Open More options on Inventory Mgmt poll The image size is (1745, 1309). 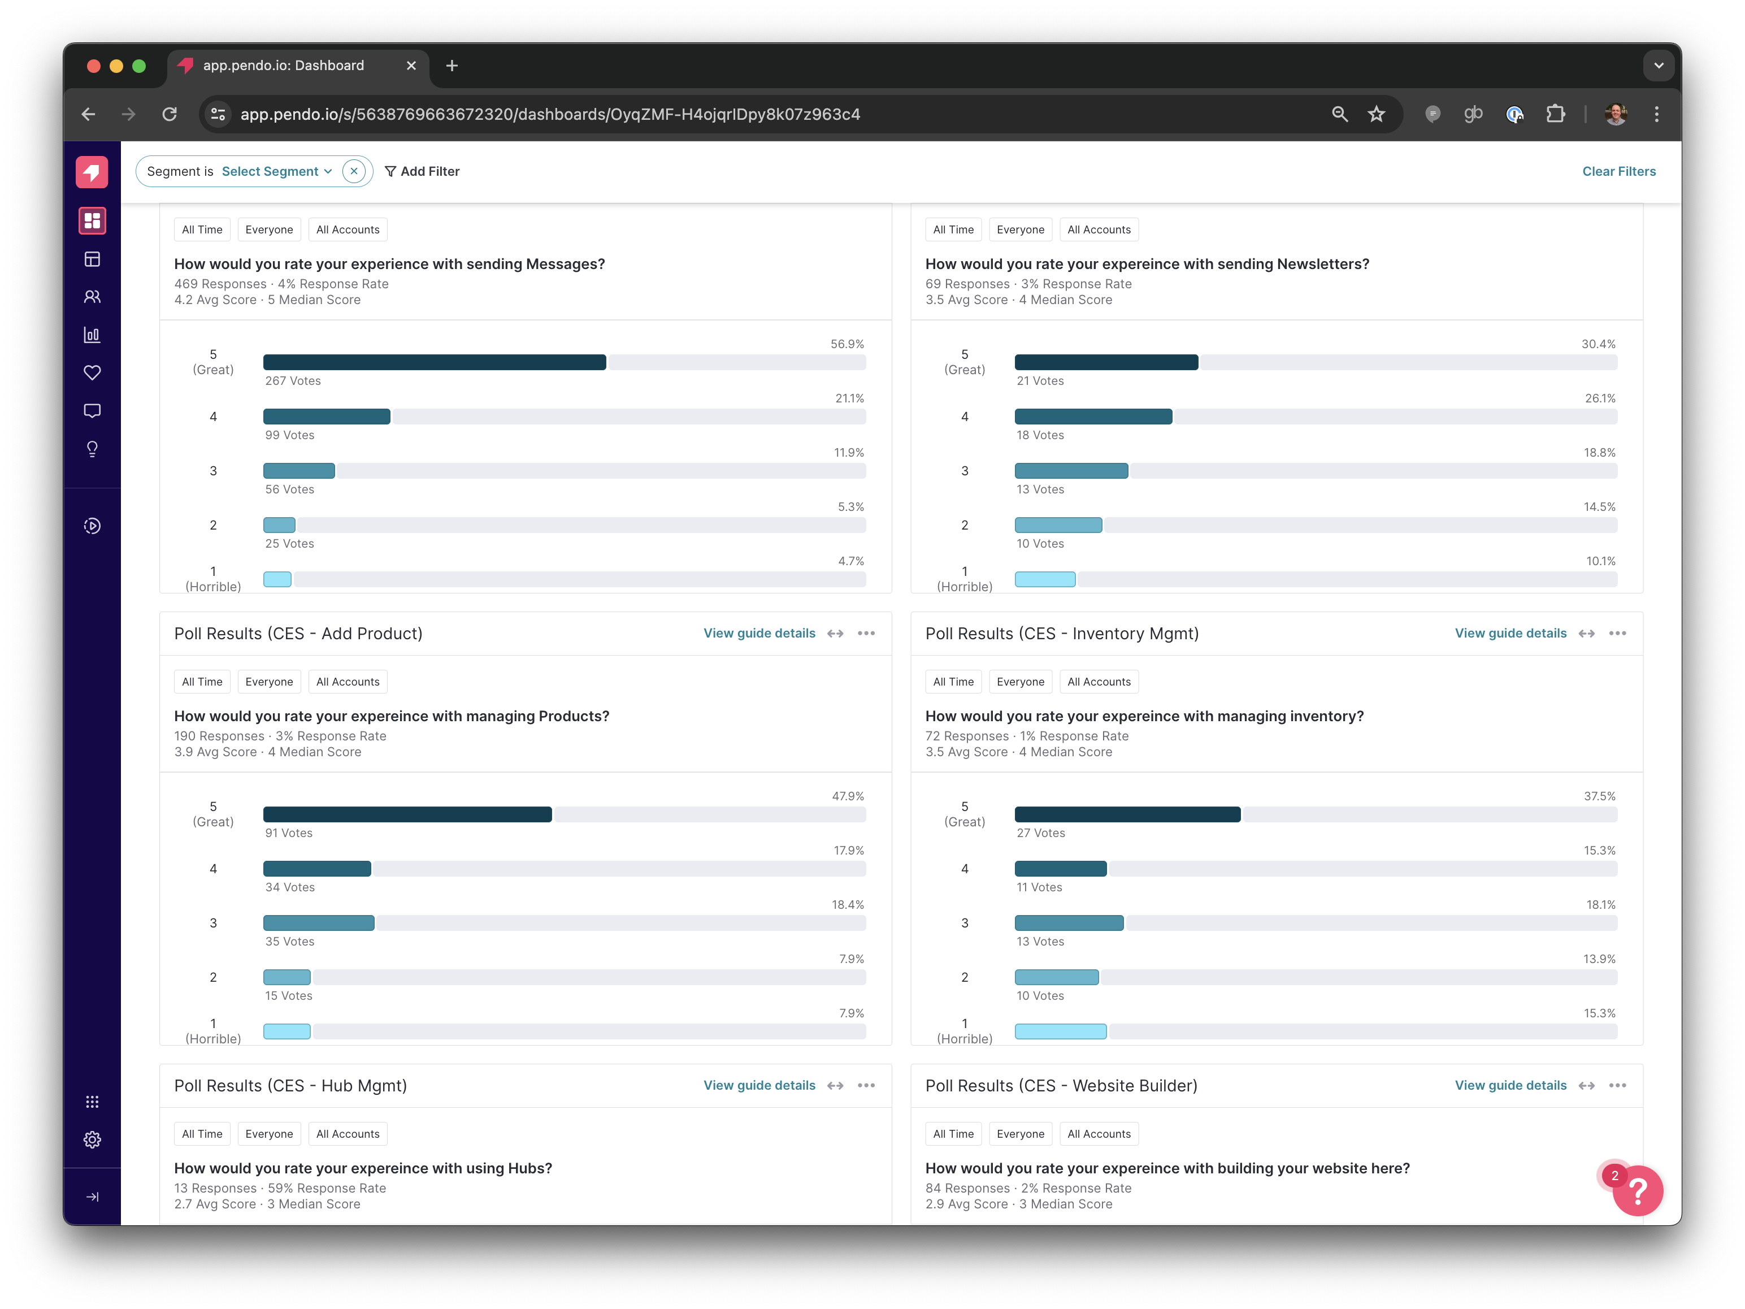click(x=1617, y=634)
